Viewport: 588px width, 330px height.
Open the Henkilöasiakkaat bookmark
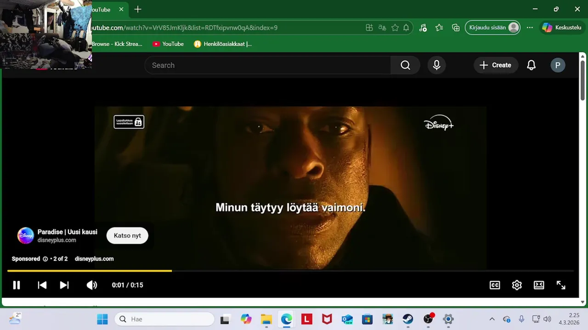point(223,44)
